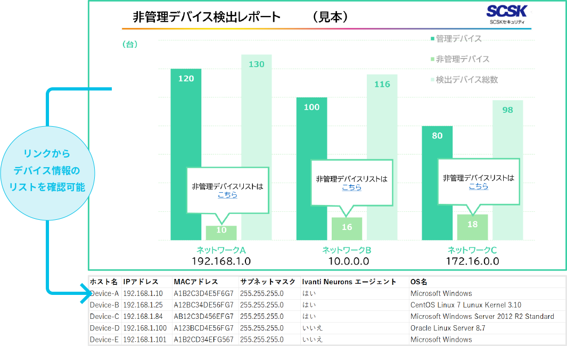Click the bar showing 16 unmanaged devices
The image size is (567, 346).
tap(347, 228)
